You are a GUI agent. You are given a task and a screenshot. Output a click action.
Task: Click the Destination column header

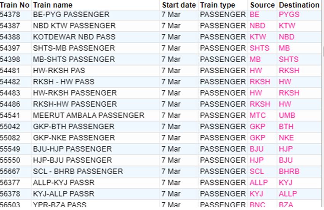tap(299, 5)
